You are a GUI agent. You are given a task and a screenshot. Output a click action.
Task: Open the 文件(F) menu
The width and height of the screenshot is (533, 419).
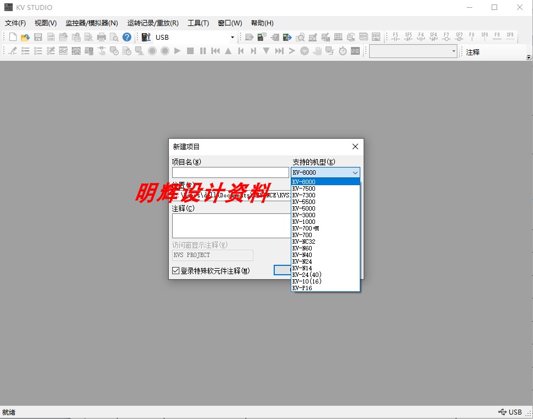tap(15, 23)
